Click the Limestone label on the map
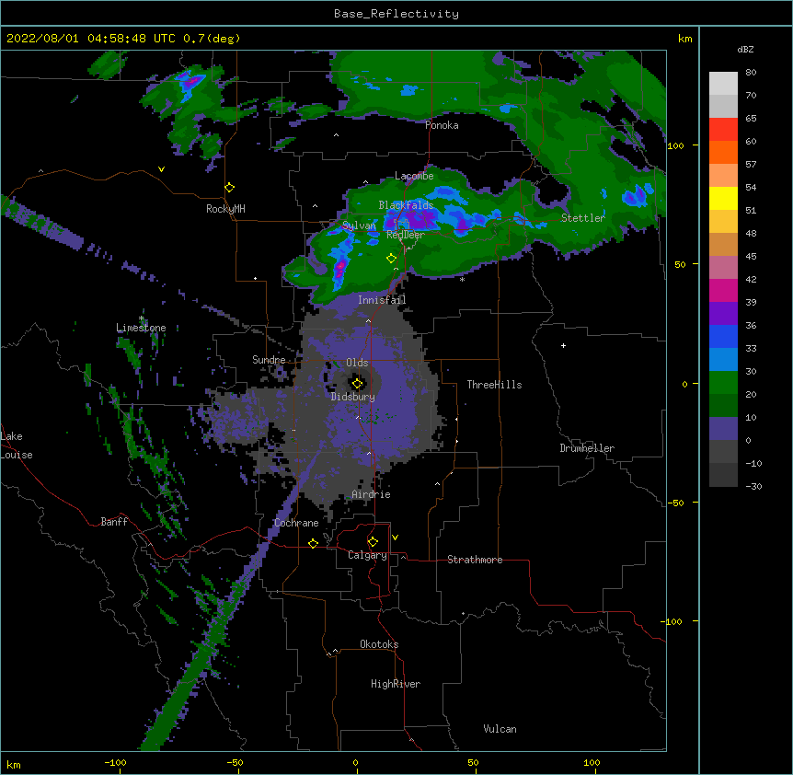The width and height of the screenshot is (793, 775). tap(141, 328)
